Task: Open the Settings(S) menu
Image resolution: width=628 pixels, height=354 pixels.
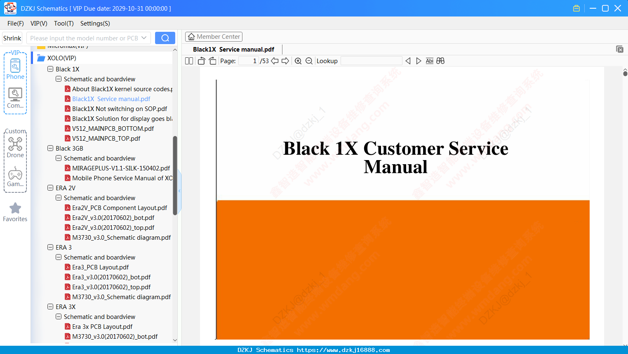Action: pyautogui.click(x=95, y=24)
